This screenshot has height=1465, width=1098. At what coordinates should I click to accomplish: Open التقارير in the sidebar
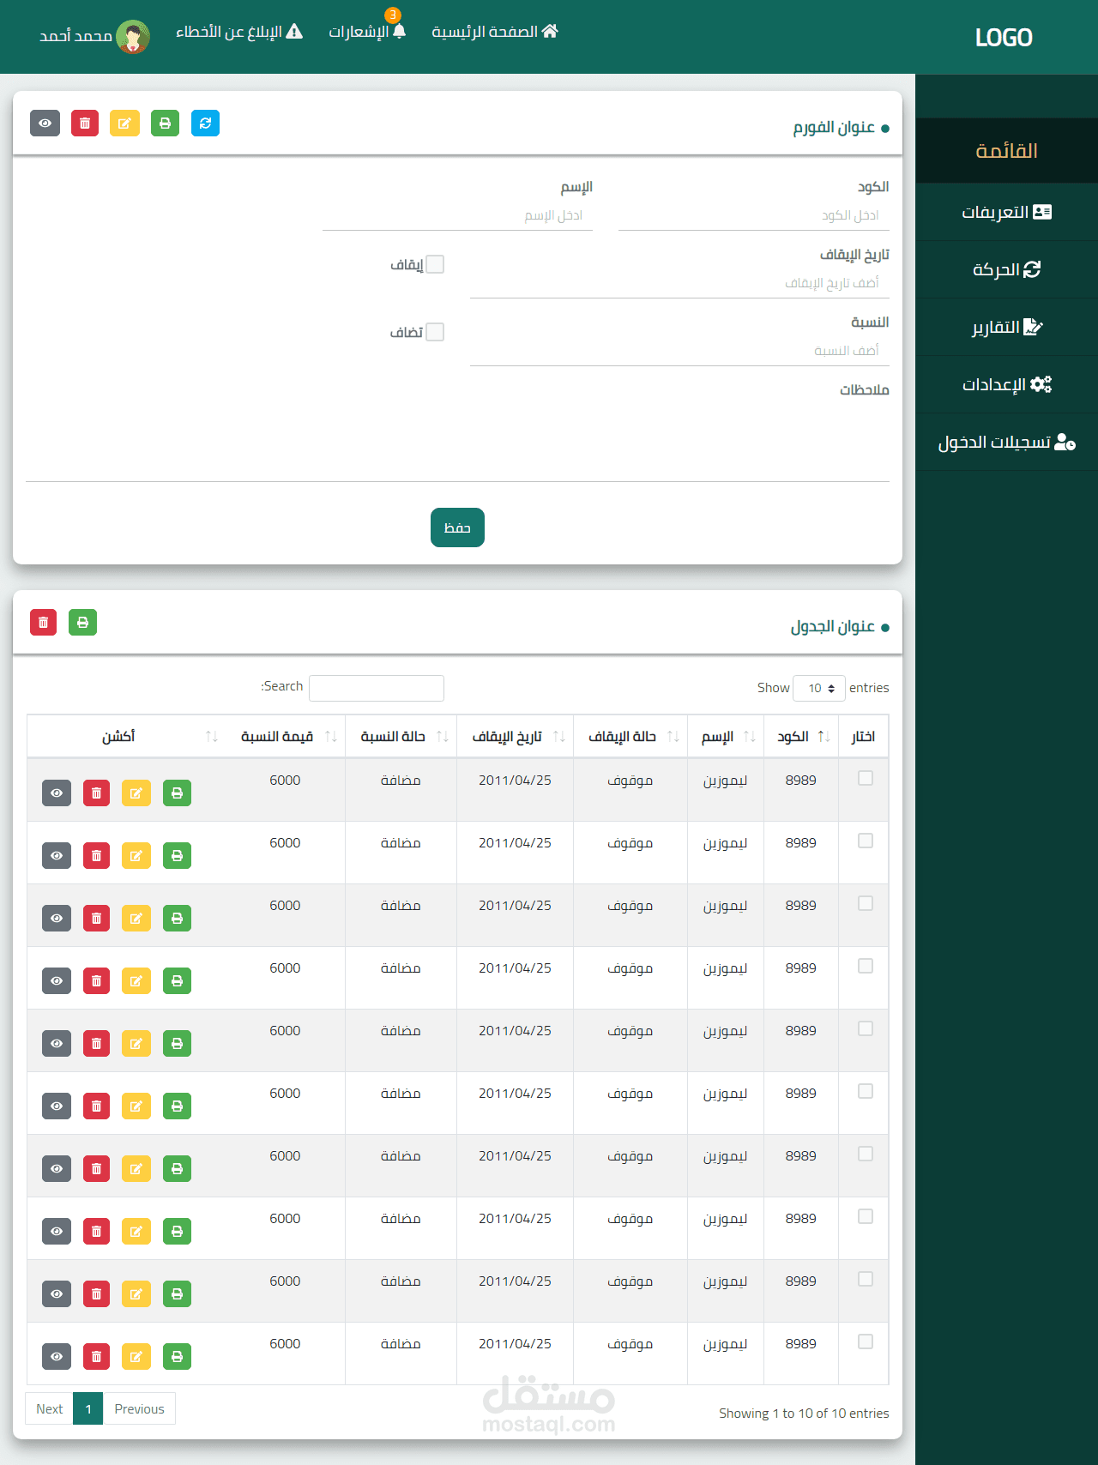1006,327
